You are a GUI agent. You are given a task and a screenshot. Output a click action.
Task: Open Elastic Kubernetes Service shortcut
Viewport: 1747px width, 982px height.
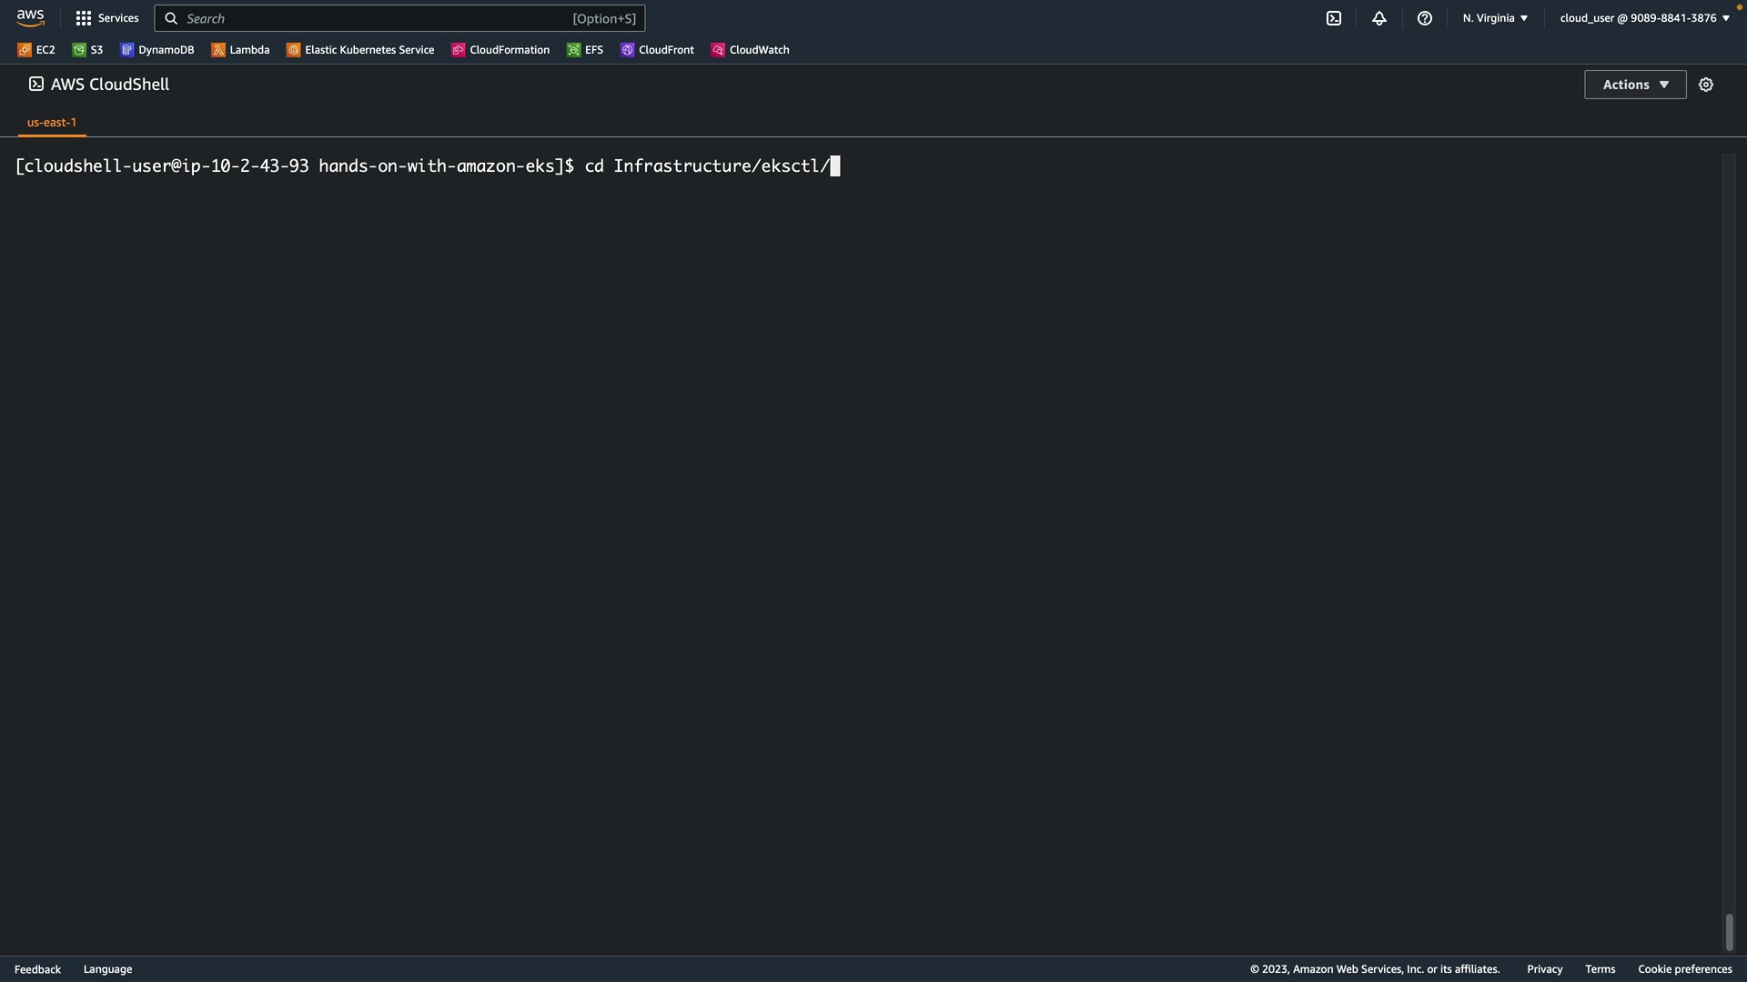360,50
